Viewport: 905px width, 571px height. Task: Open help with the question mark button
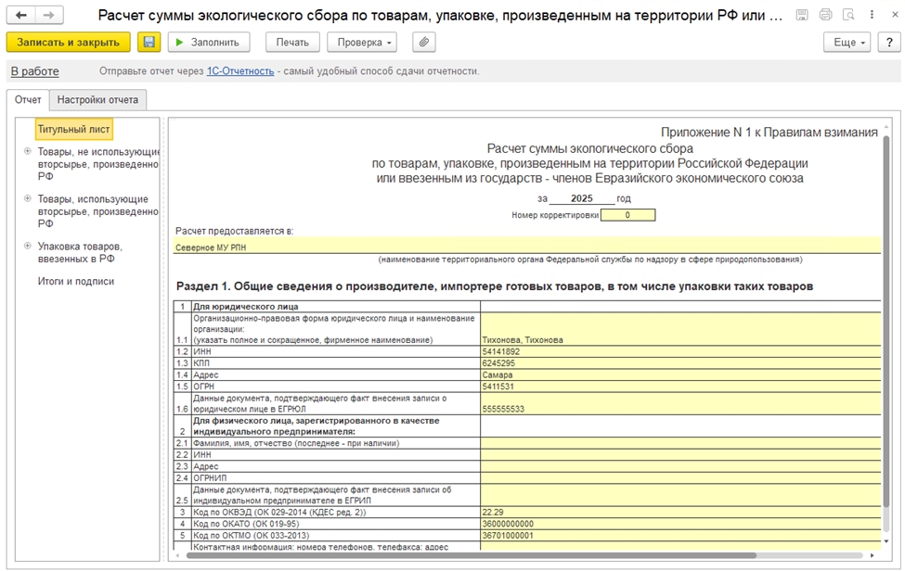[889, 42]
